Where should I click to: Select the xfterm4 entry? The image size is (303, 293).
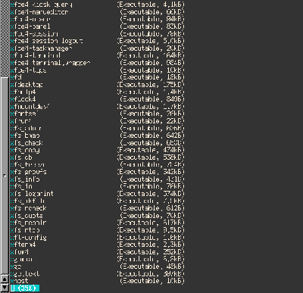pos(98,245)
